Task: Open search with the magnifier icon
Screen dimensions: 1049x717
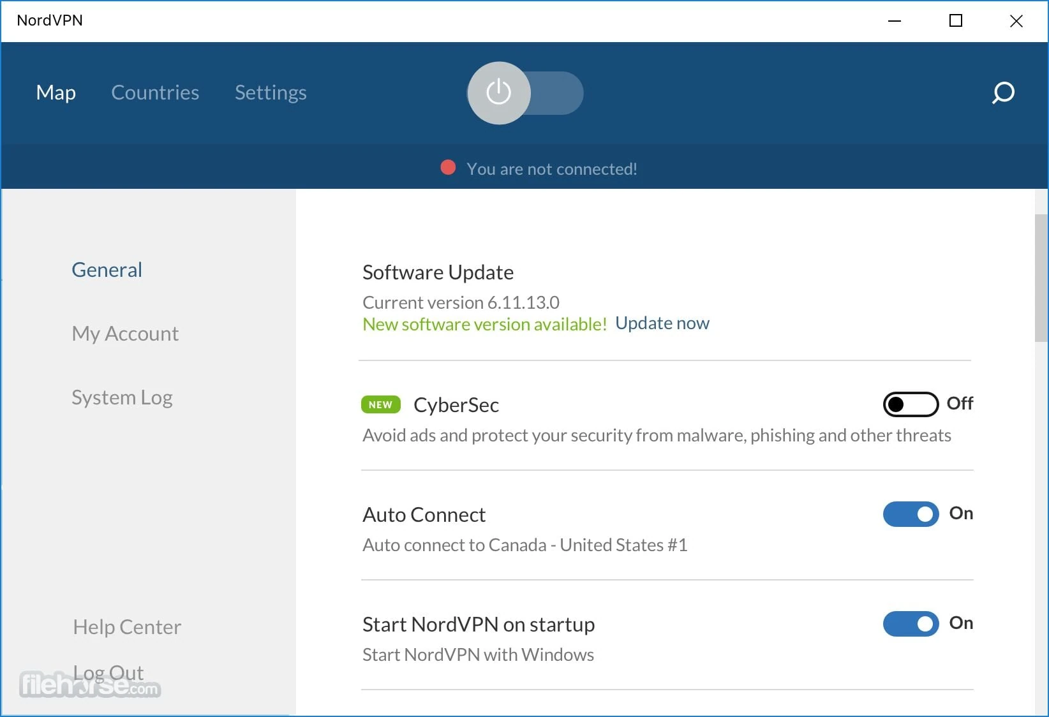Action: click(x=1003, y=93)
